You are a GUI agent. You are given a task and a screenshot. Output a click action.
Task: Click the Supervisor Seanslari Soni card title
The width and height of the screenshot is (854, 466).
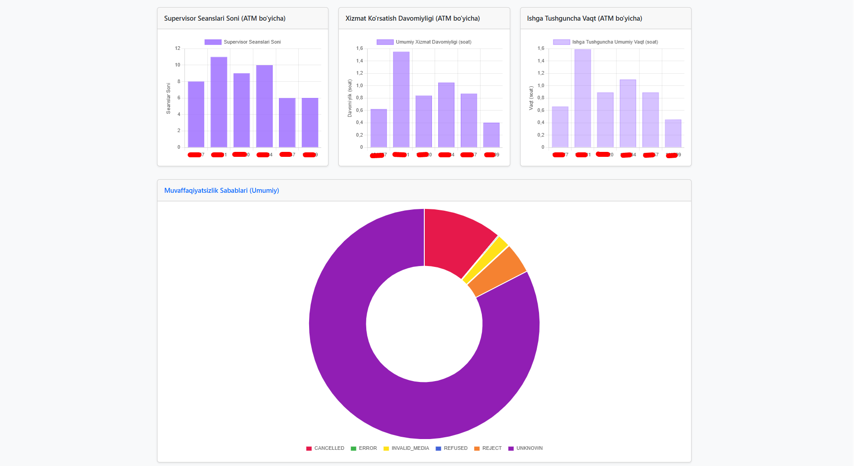tap(225, 18)
